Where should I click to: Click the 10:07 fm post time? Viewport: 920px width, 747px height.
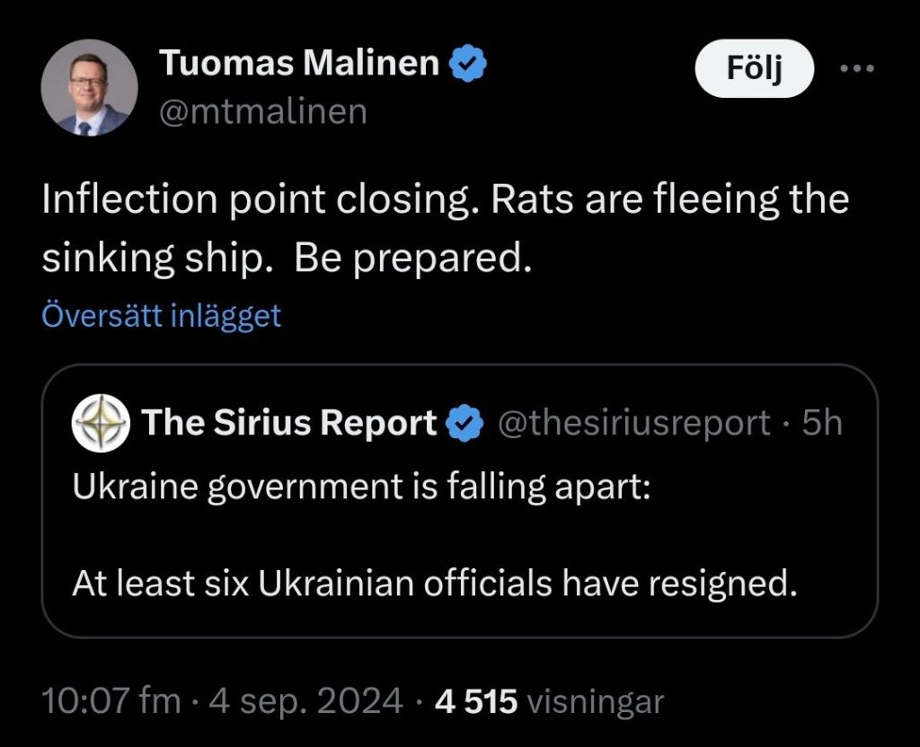[111, 701]
